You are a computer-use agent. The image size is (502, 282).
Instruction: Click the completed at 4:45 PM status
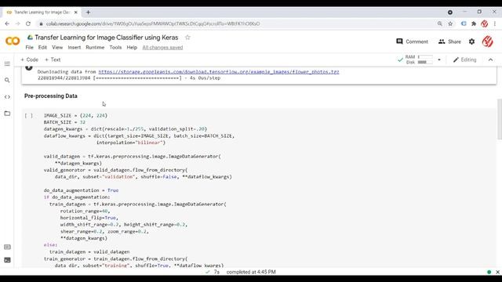click(251, 272)
